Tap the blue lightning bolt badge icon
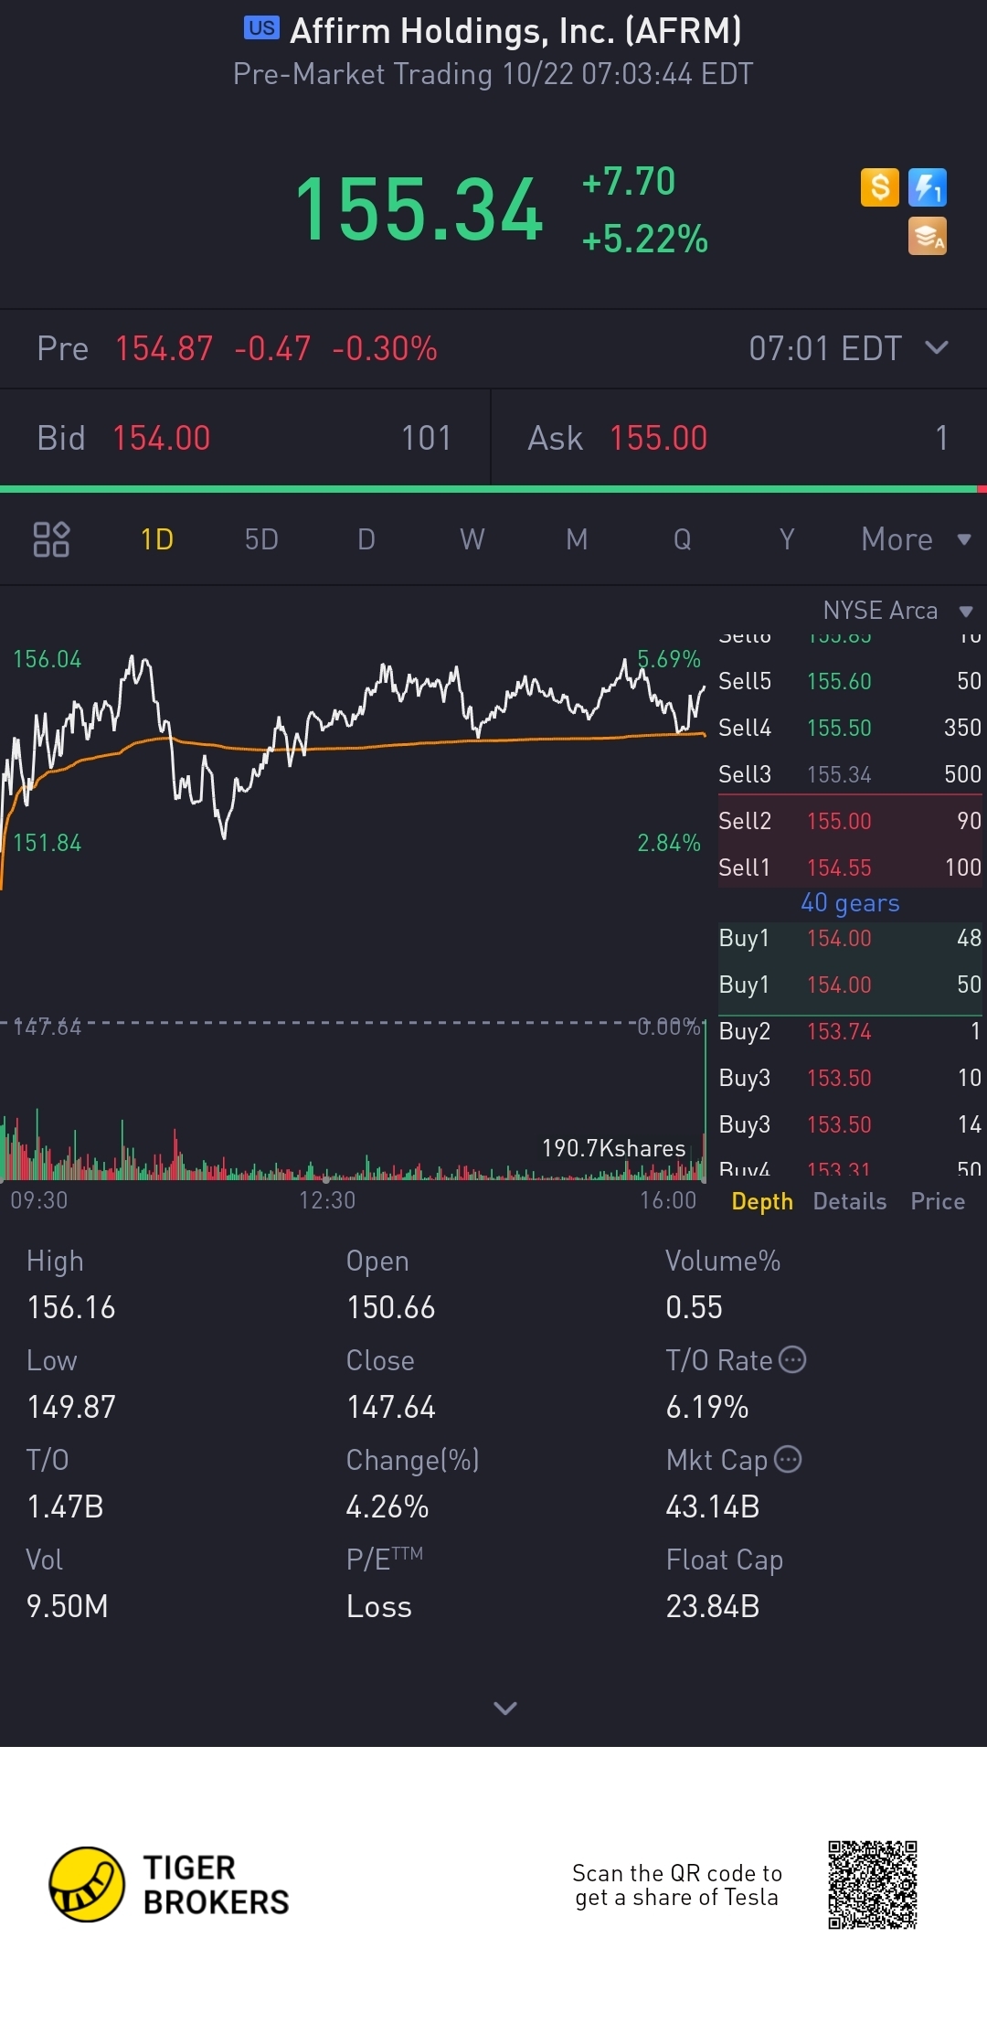Viewport: 987px width, 2023px height. pyautogui.click(x=928, y=187)
